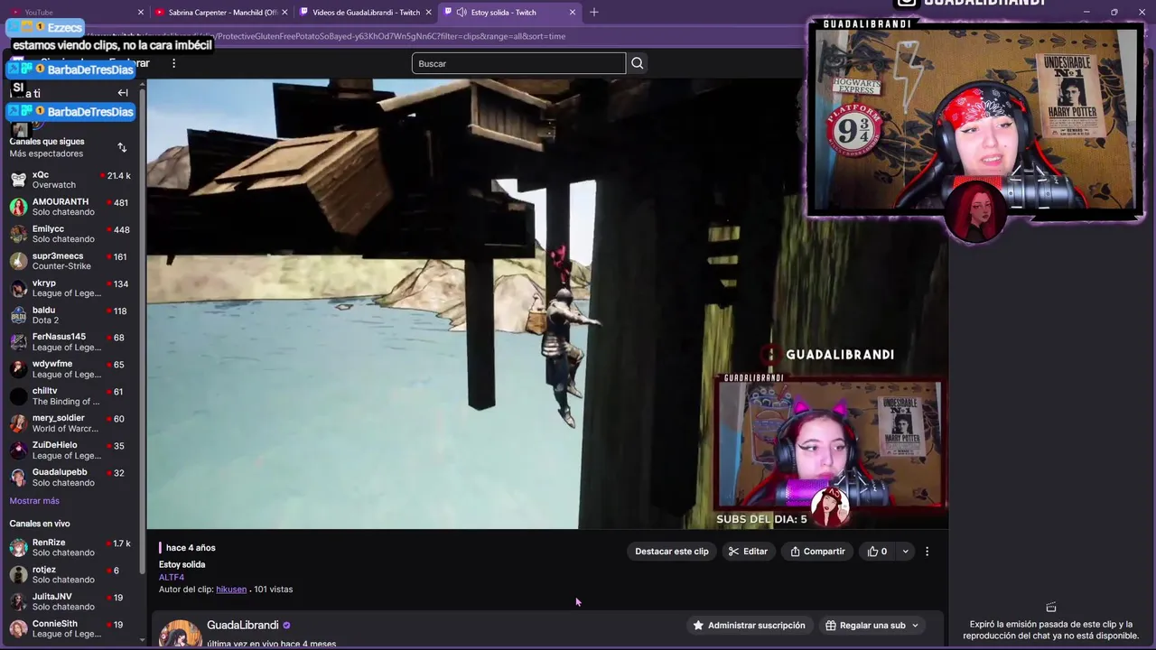Click the search magnifier button
Viewport: 1156px width, 650px height.
(638, 63)
